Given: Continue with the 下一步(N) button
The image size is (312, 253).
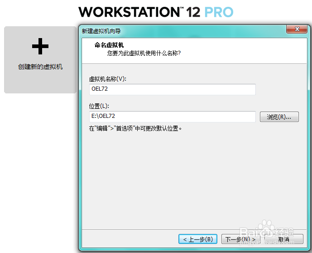Looking at the screenshot, I should (x=240, y=239).
